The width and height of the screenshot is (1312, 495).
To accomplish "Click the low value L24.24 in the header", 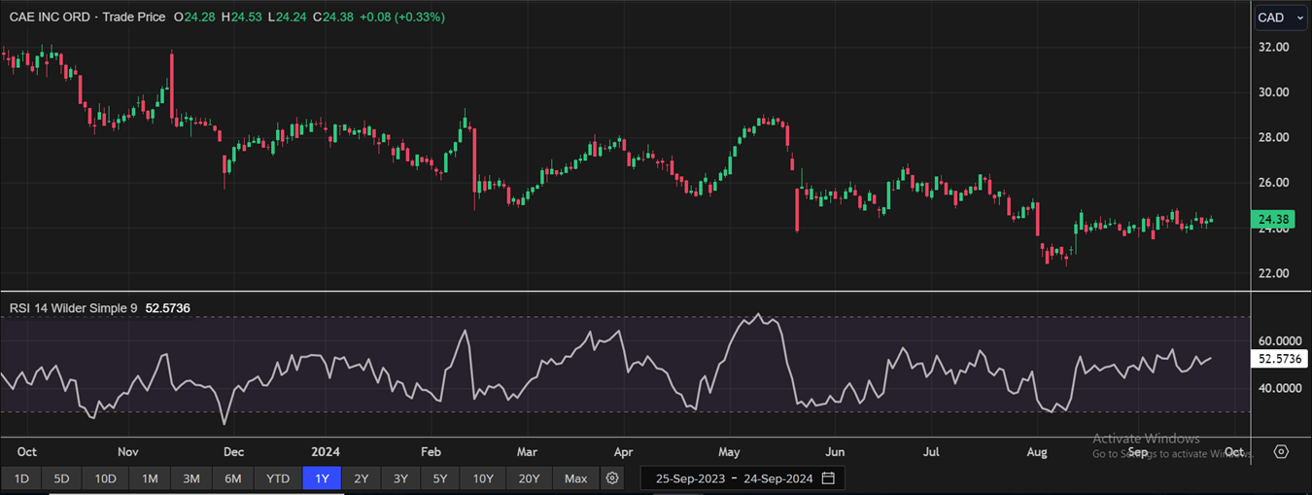I will pos(286,18).
